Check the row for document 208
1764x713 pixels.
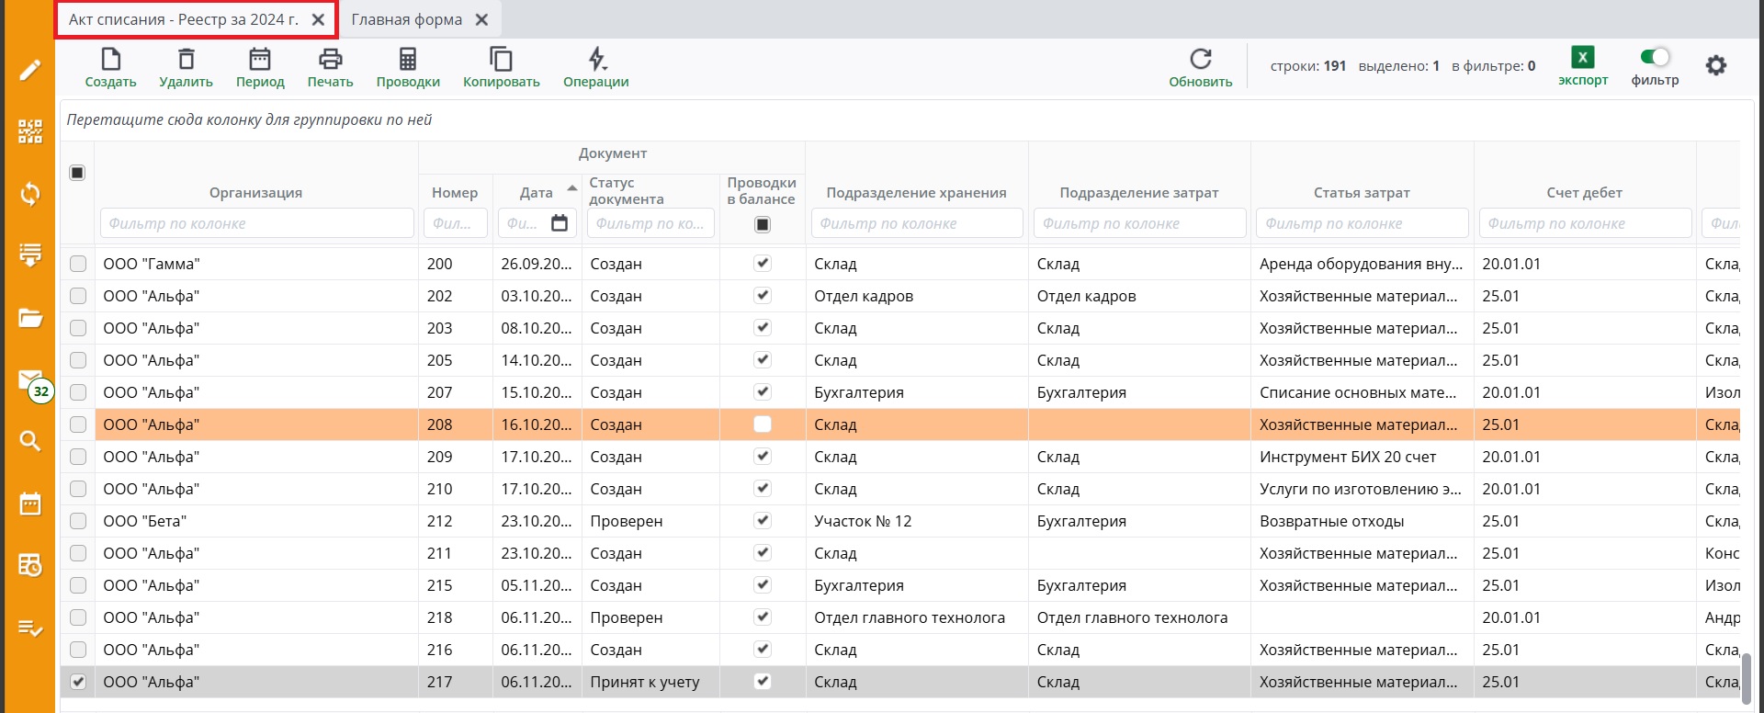pos(78,424)
